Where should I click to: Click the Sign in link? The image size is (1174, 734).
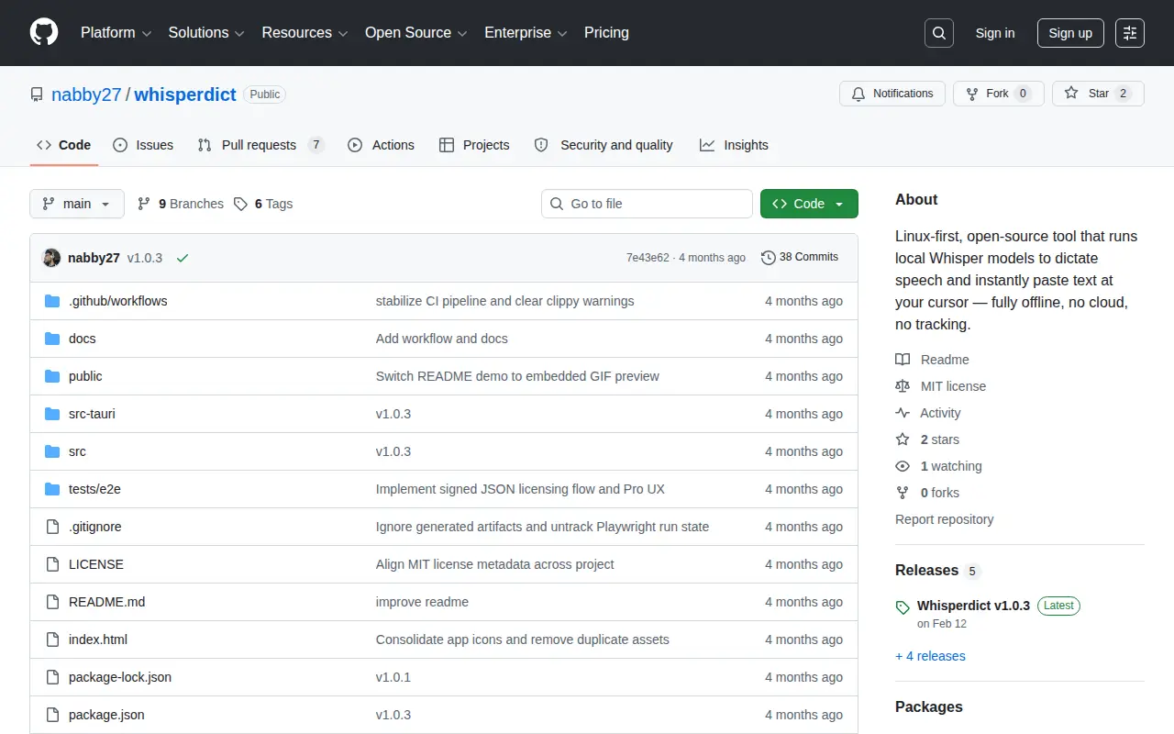[x=995, y=33]
